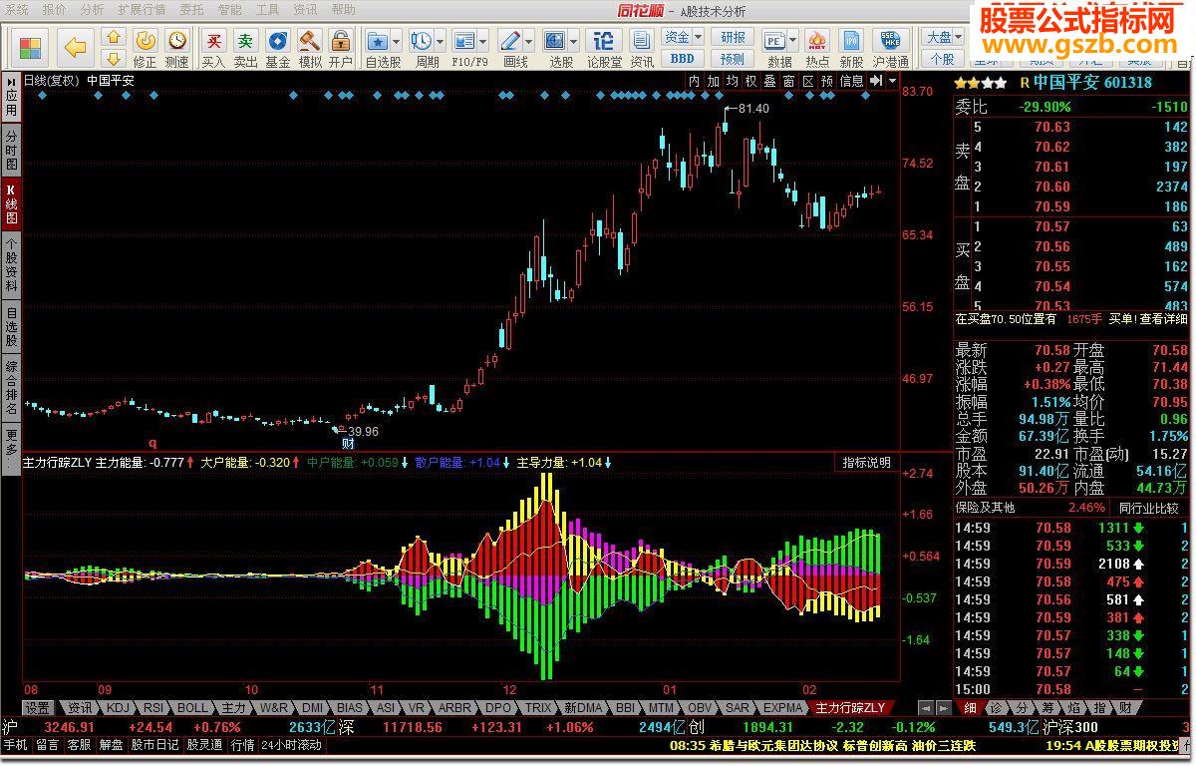Click the 24小时滚动 news ticker label
This screenshot has width=1196, height=766.
tap(291, 745)
